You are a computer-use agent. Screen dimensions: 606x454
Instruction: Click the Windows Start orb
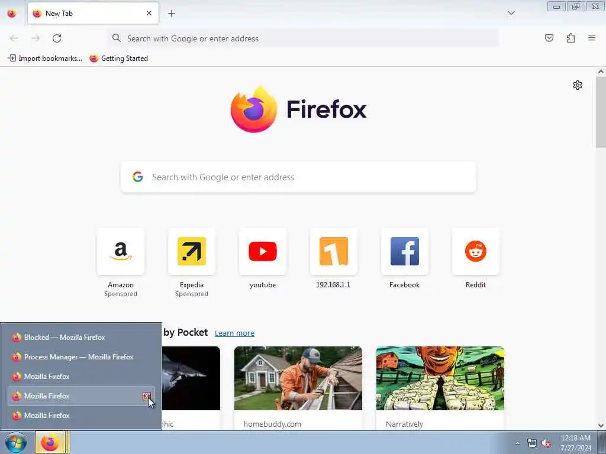click(16, 442)
